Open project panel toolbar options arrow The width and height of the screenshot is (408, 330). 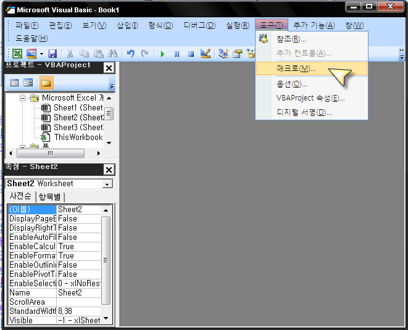click(112, 86)
